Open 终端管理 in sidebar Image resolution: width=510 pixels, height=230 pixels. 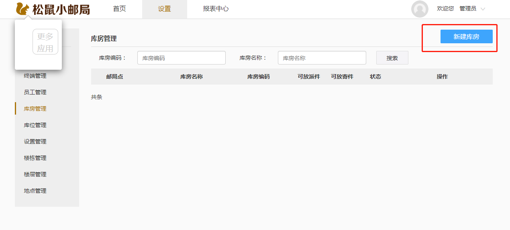pyautogui.click(x=35, y=76)
